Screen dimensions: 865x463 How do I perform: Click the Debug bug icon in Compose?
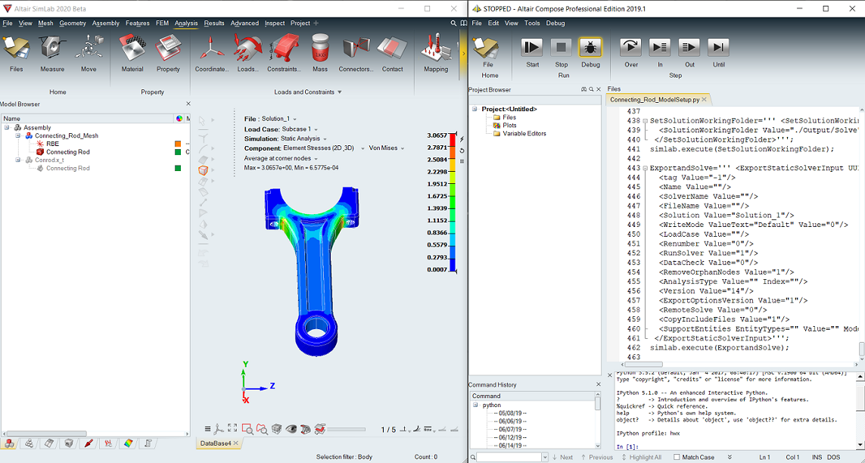click(590, 48)
